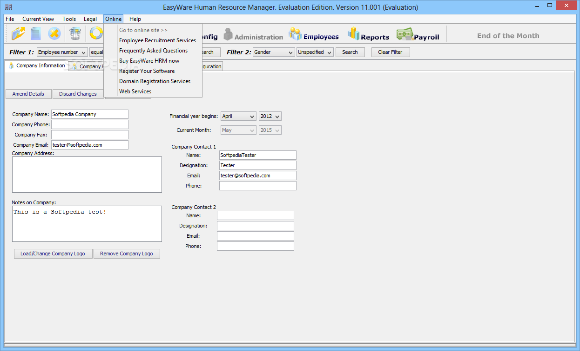The height and width of the screenshot is (351, 580).
Task: Click the yellow ring toolbar icon
Action: (96, 33)
